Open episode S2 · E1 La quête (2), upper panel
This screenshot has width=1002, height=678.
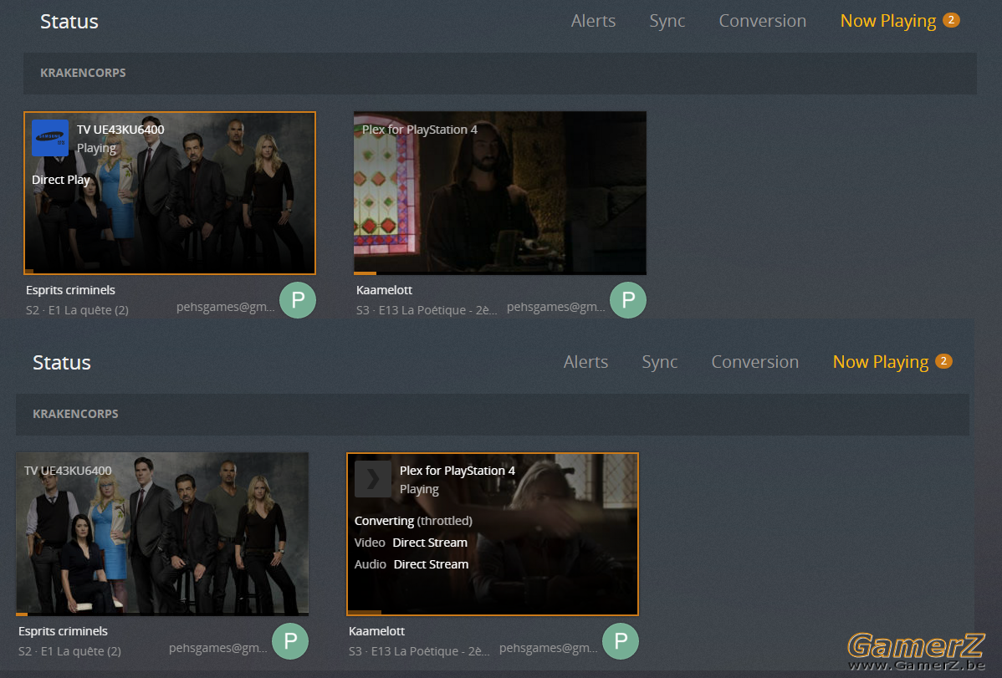77,310
